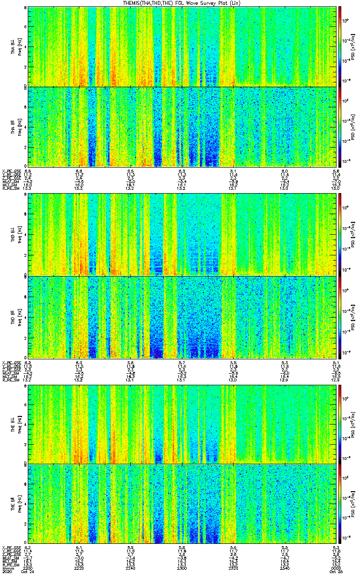Click the 2300 time tick label
The height and width of the screenshot is (575, 359).
(x=181, y=569)
